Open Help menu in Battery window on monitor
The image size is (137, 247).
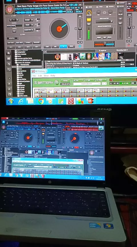coord(53,76)
